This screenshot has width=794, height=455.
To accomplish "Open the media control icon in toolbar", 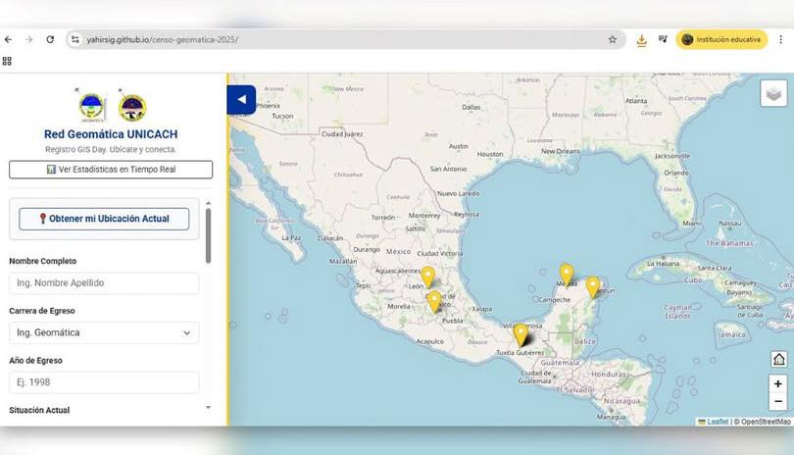I will [x=663, y=39].
